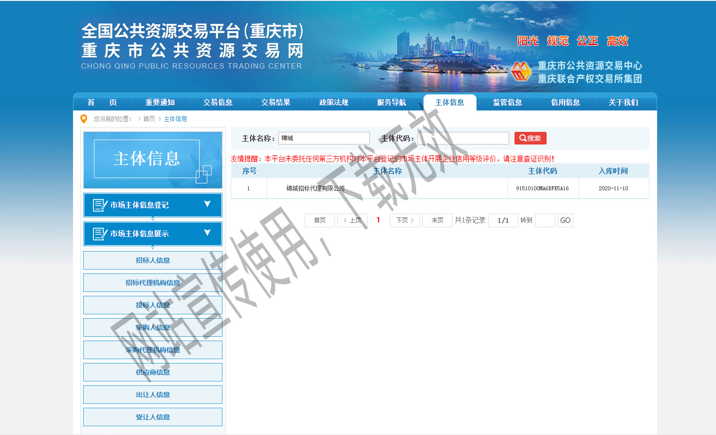Click the page number jump input box
Viewport: 716px width, 435px height.
(x=545, y=220)
